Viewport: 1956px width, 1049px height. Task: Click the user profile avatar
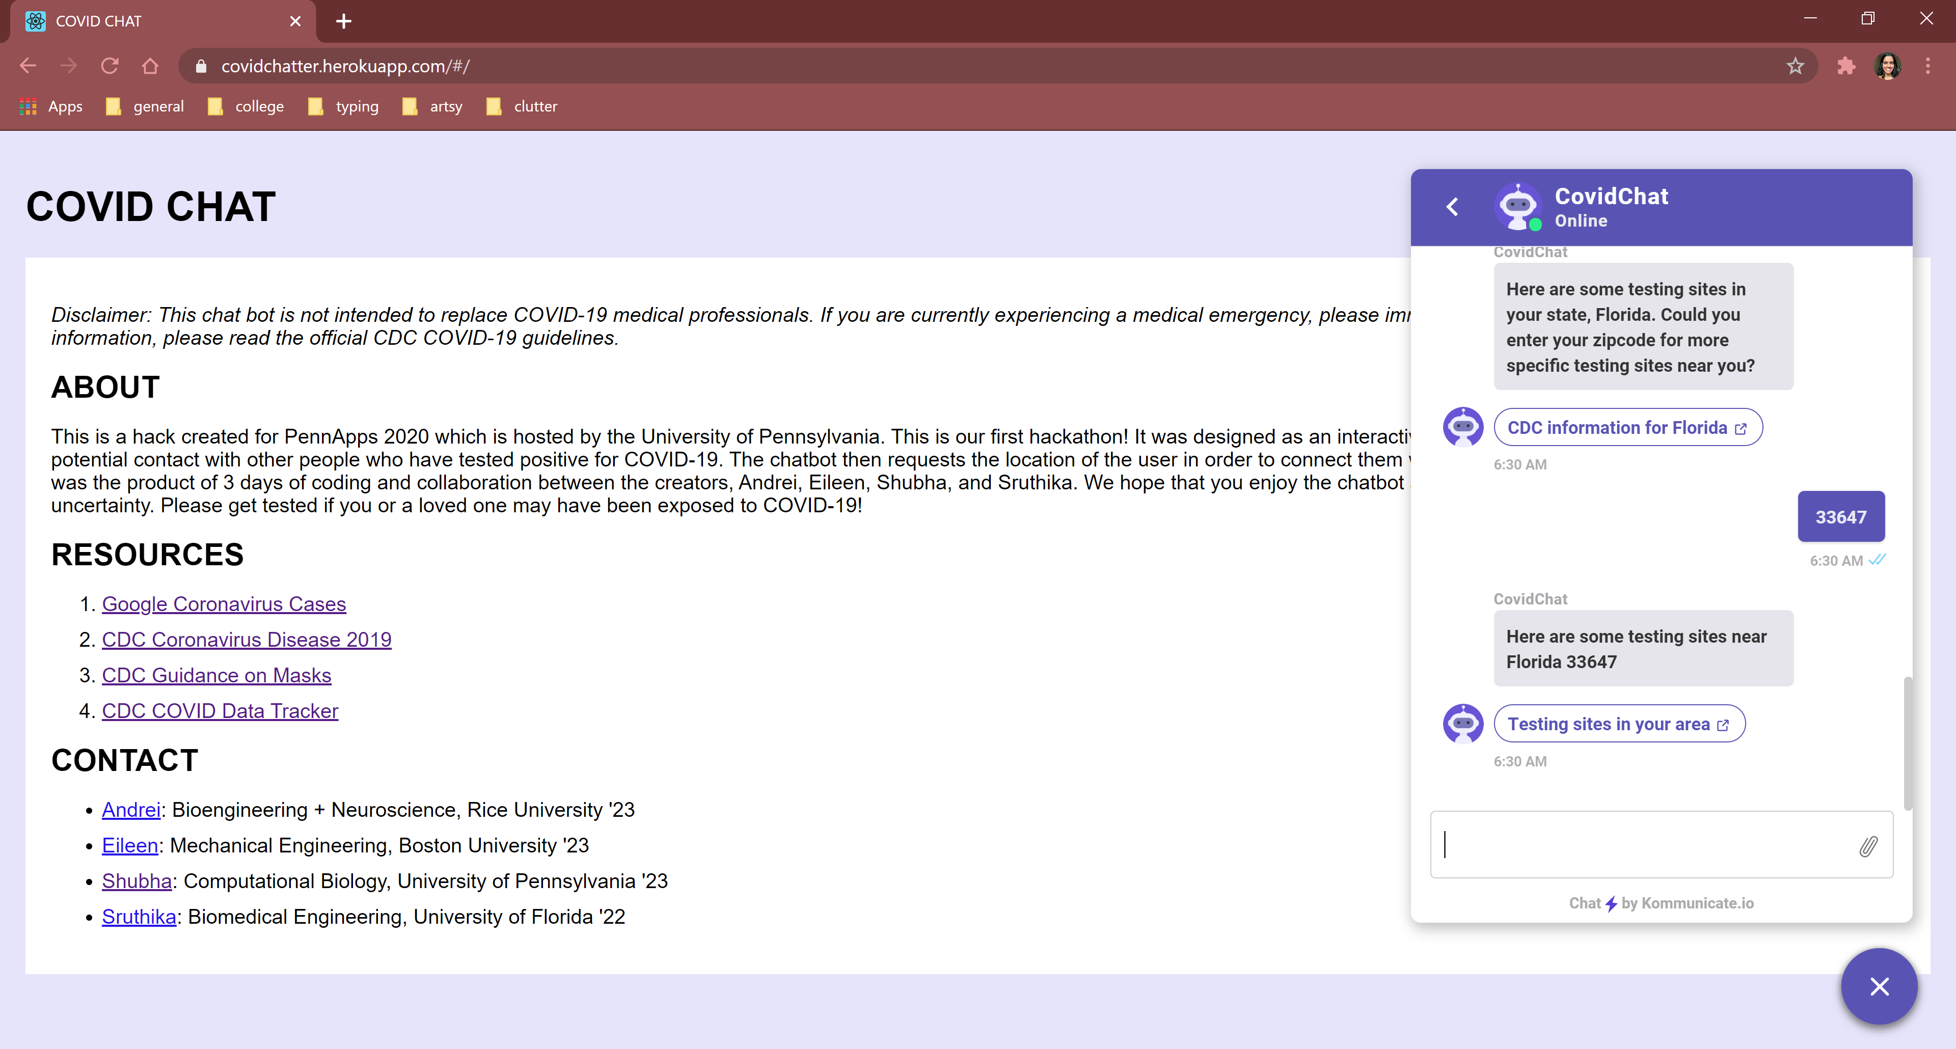pyautogui.click(x=1887, y=66)
